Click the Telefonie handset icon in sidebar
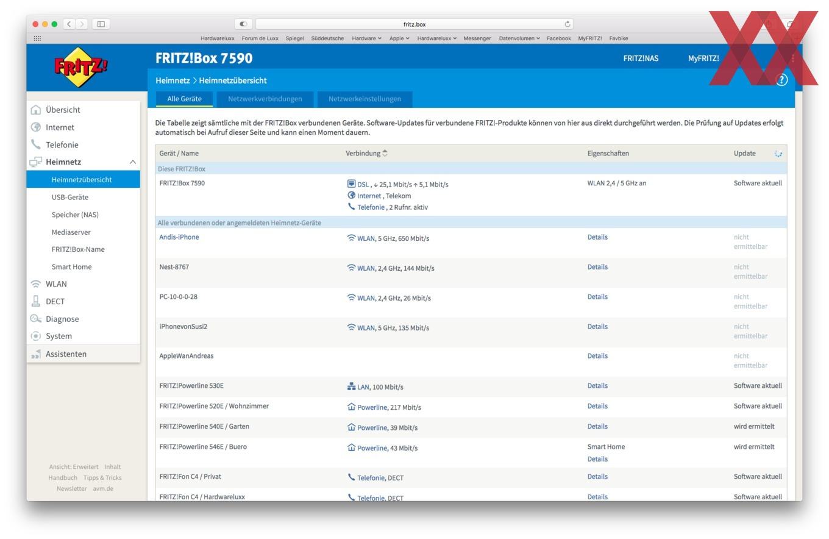The width and height of the screenshot is (829, 539). 36,145
